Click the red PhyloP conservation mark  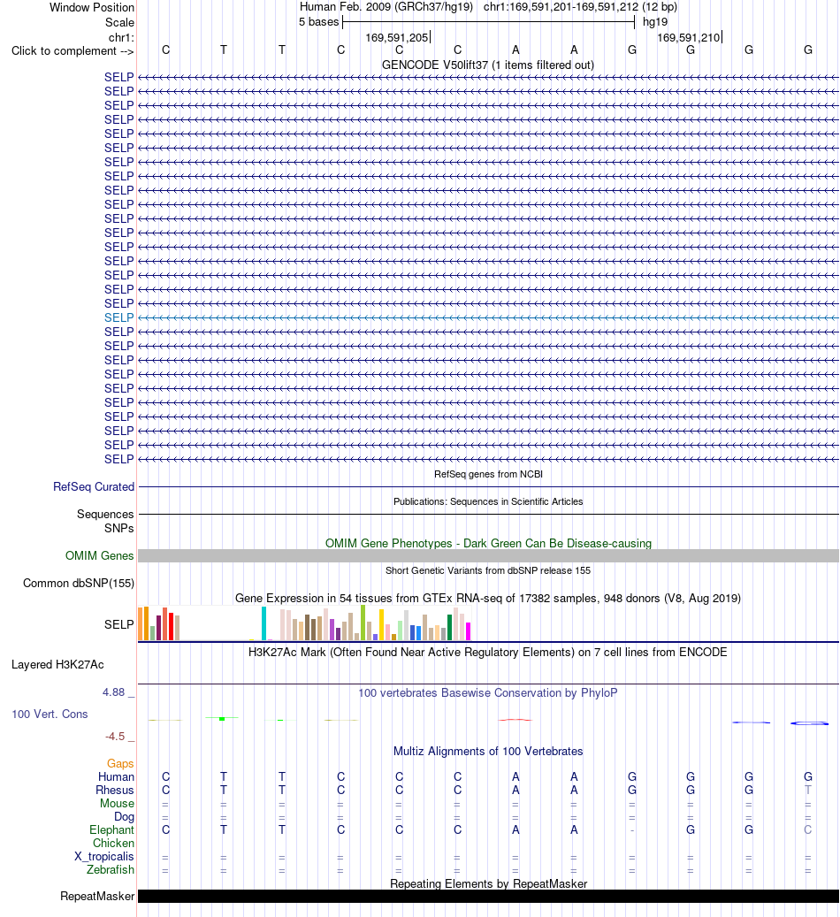pyautogui.click(x=515, y=720)
